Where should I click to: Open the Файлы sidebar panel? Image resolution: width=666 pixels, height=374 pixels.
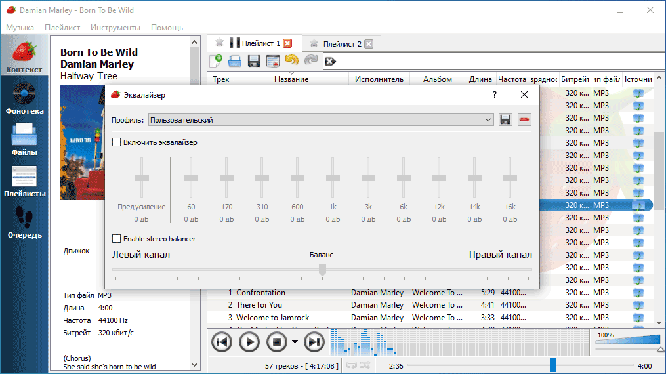pos(24,140)
